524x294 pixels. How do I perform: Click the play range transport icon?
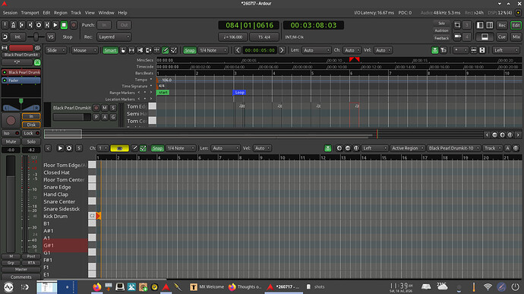(x=47, y=25)
